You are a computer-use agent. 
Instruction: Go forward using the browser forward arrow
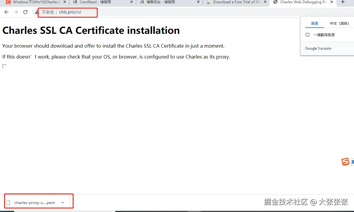point(16,12)
